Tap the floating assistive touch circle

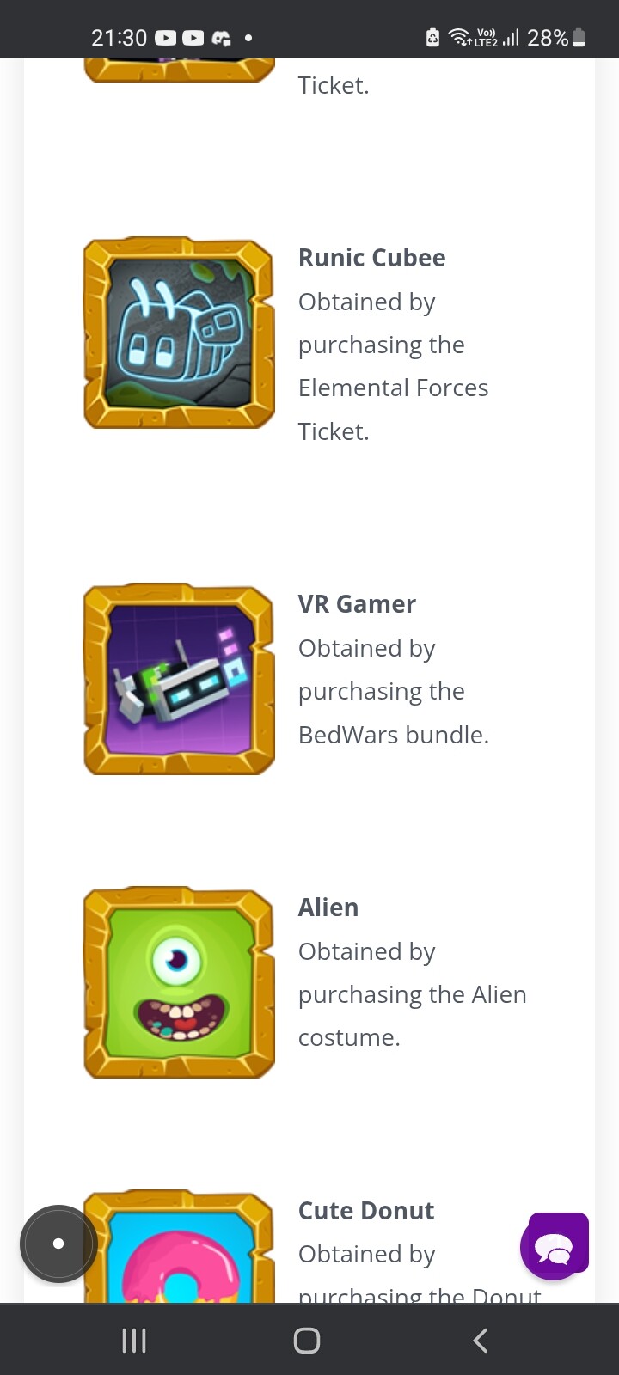(58, 1244)
